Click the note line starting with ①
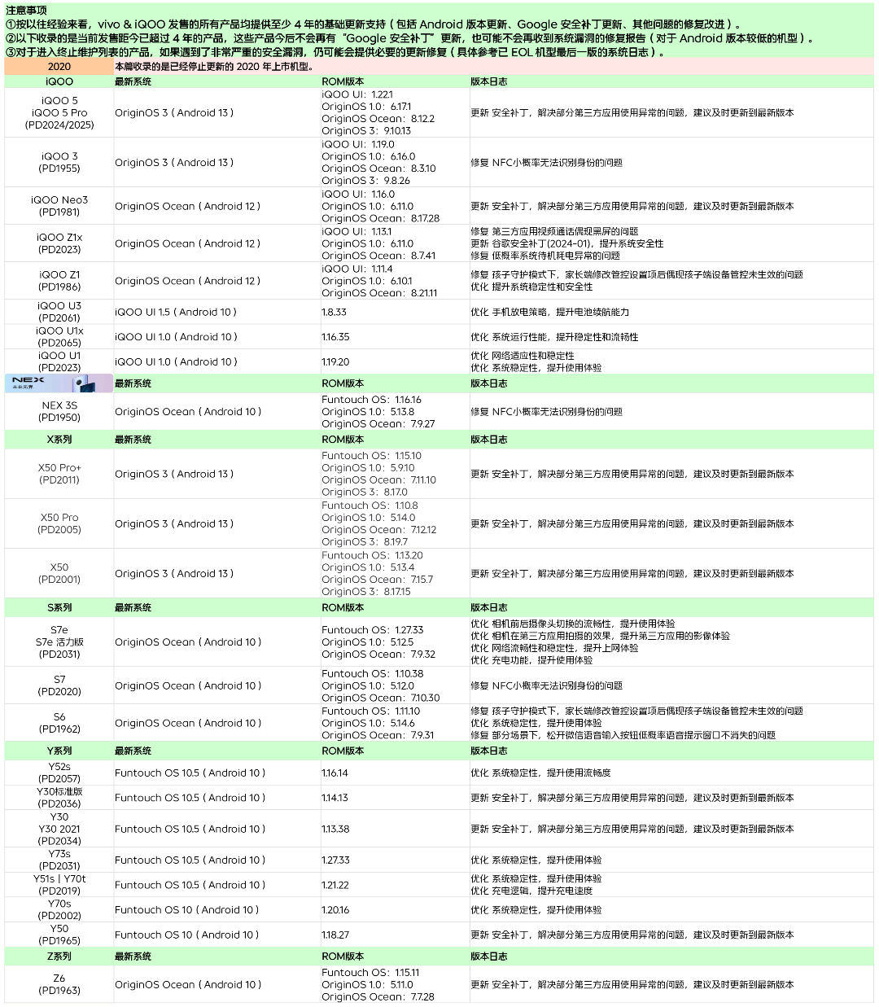879x1007 pixels. tap(374, 24)
